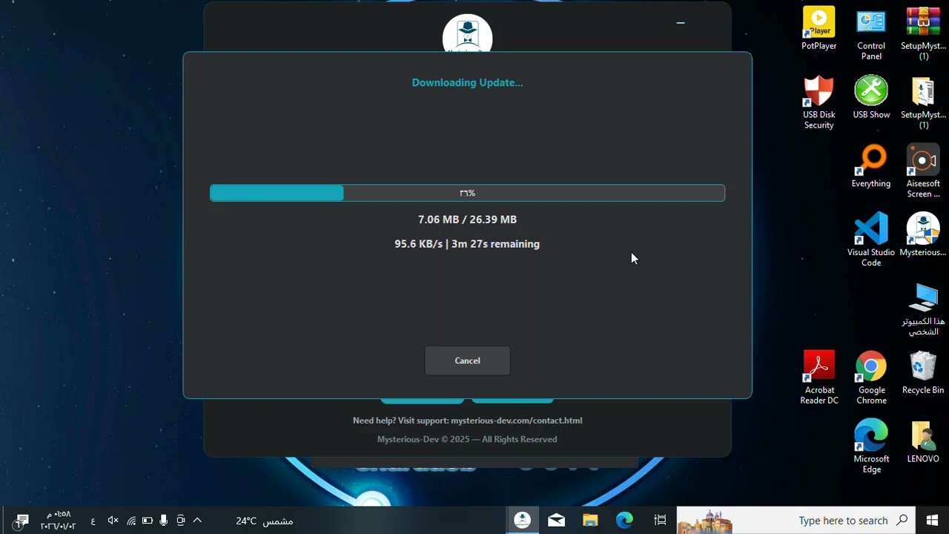Viewport: 949px width, 534px height.
Task: Open Google Chrome desktop shortcut
Action: [871, 378]
